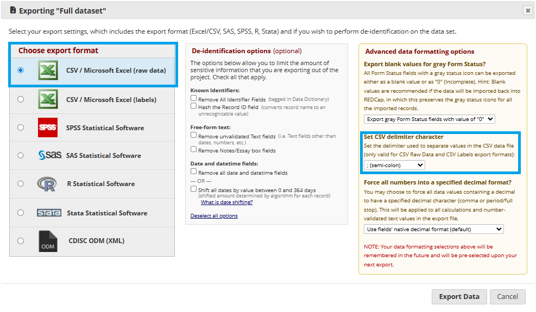The height and width of the screenshot is (312, 536).
Task: Click the Excel icon for CSV raw data
Action: (48, 71)
